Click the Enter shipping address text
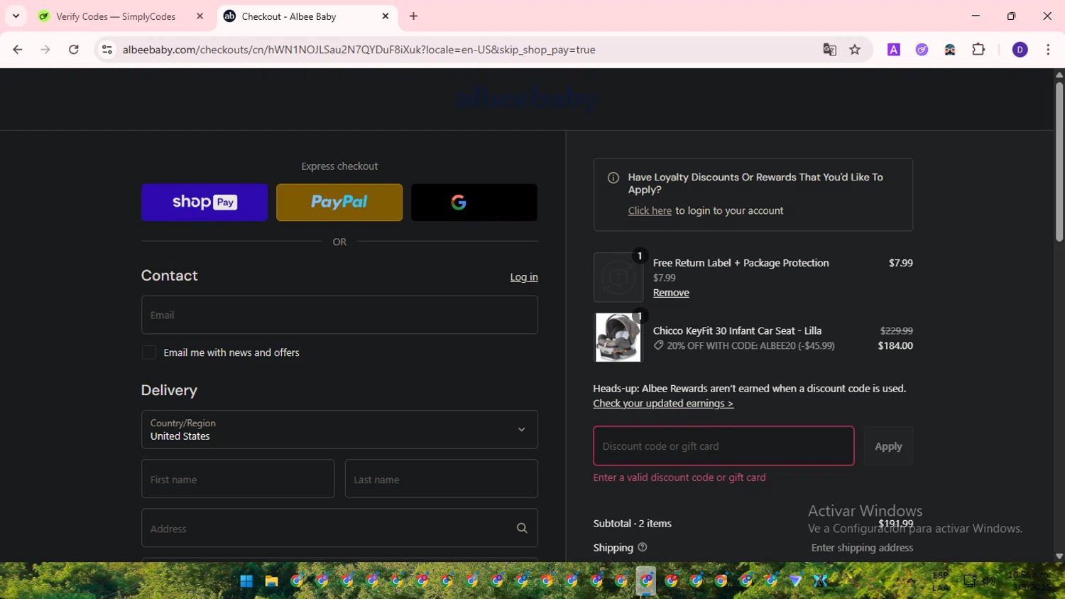This screenshot has width=1065, height=599. [862, 548]
